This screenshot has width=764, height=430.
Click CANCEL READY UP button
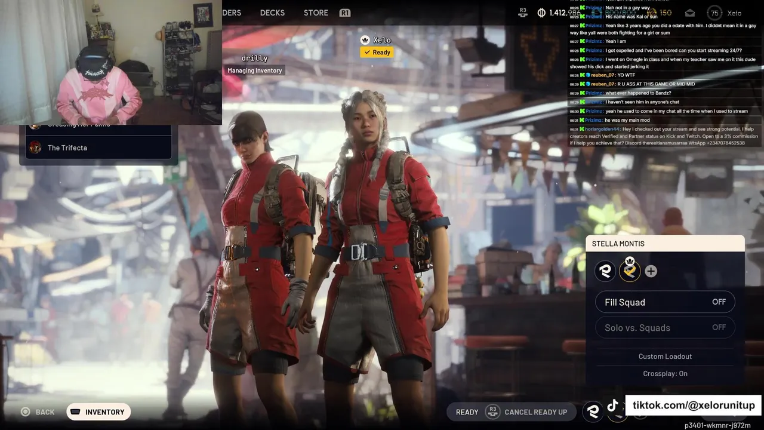(535, 412)
